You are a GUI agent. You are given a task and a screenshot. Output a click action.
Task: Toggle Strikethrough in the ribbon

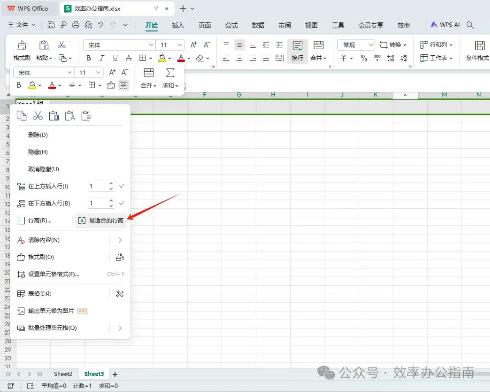pyautogui.click(x=129, y=58)
